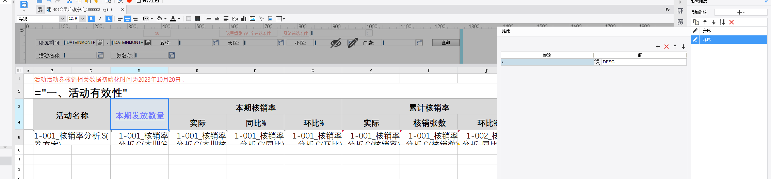Open the font color dropdown arrow
The width and height of the screenshot is (771, 179).
pyautogui.click(x=179, y=19)
